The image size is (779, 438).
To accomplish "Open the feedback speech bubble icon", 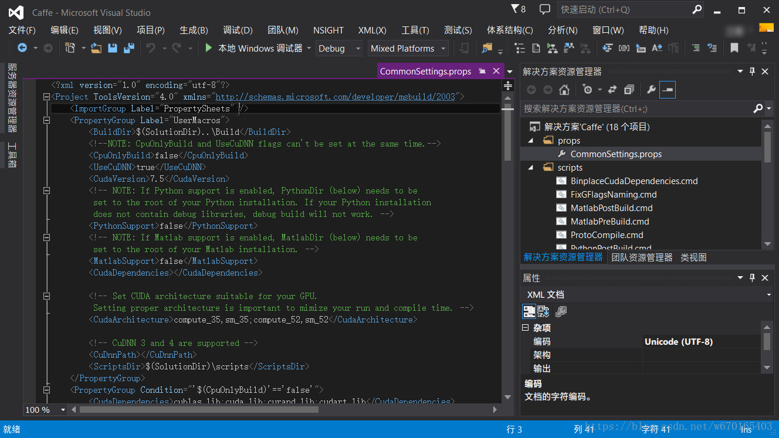I will [x=545, y=9].
